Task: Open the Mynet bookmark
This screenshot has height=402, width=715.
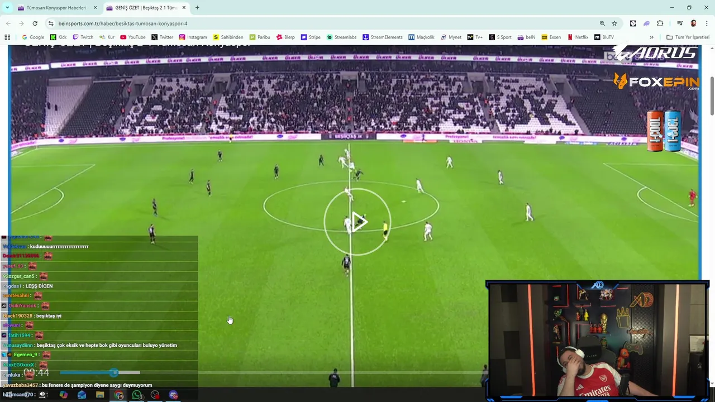Action: point(451,37)
